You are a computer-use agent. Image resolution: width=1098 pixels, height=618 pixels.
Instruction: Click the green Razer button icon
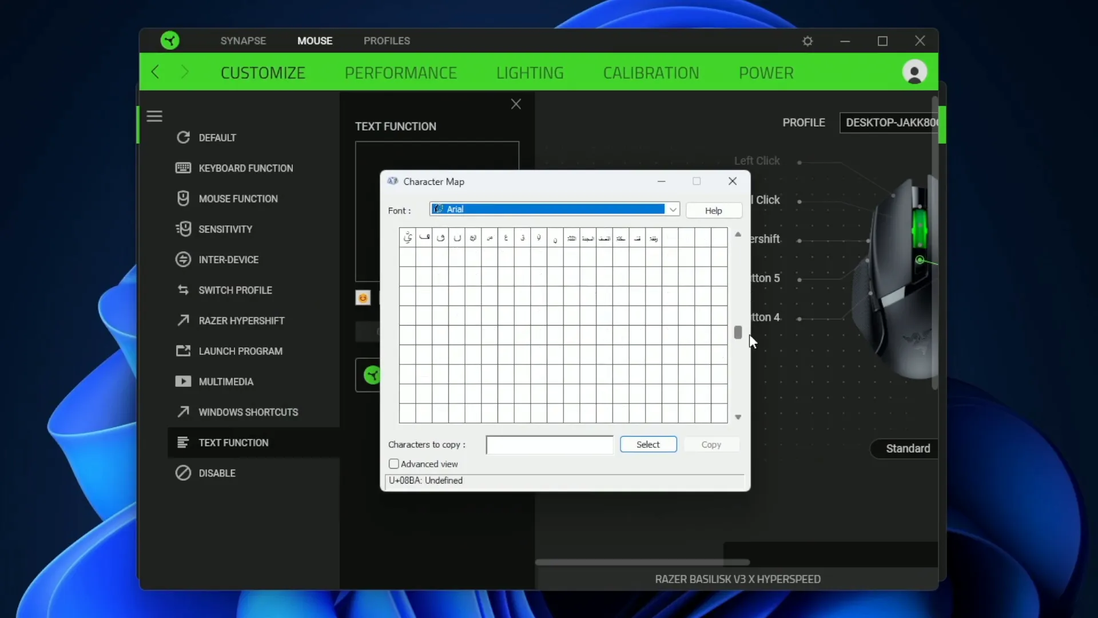(372, 375)
